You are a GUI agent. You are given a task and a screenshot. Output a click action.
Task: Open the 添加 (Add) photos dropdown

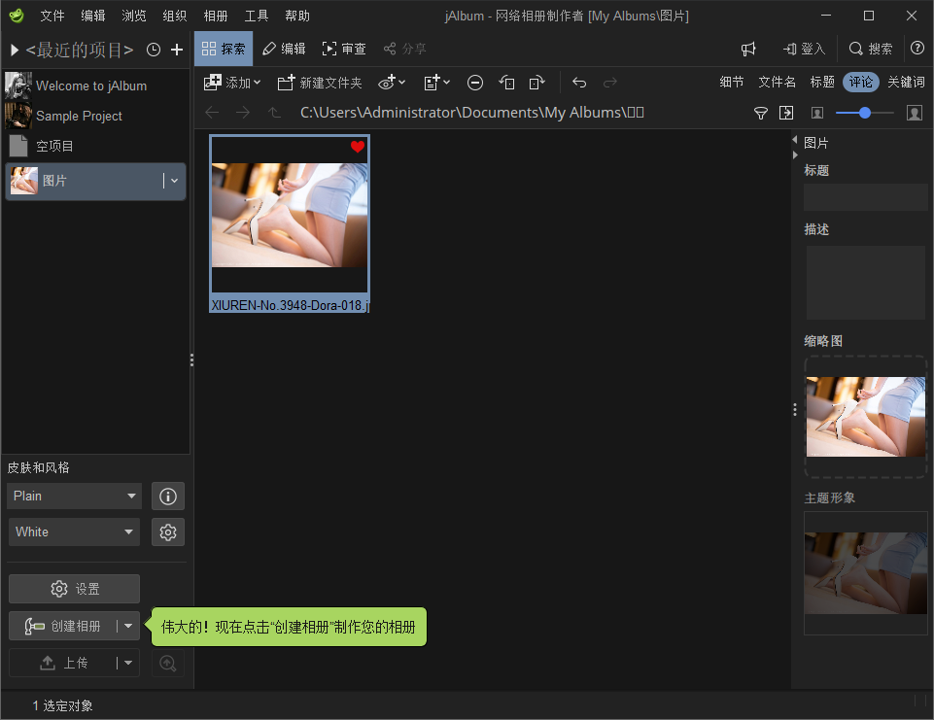pyautogui.click(x=232, y=83)
